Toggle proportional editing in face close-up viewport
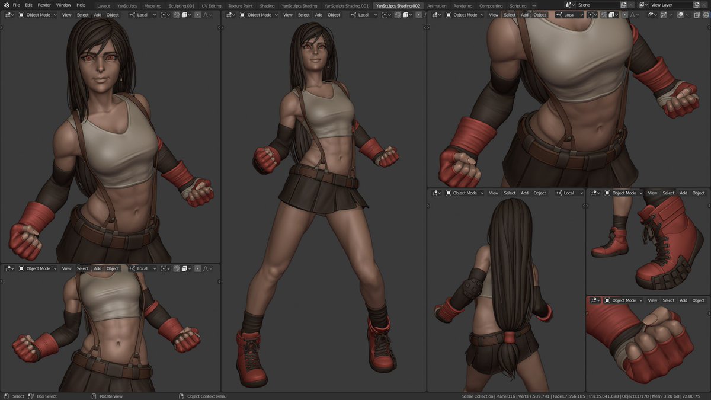Viewport: 711px width, 400px height. [x=198, y=15]
